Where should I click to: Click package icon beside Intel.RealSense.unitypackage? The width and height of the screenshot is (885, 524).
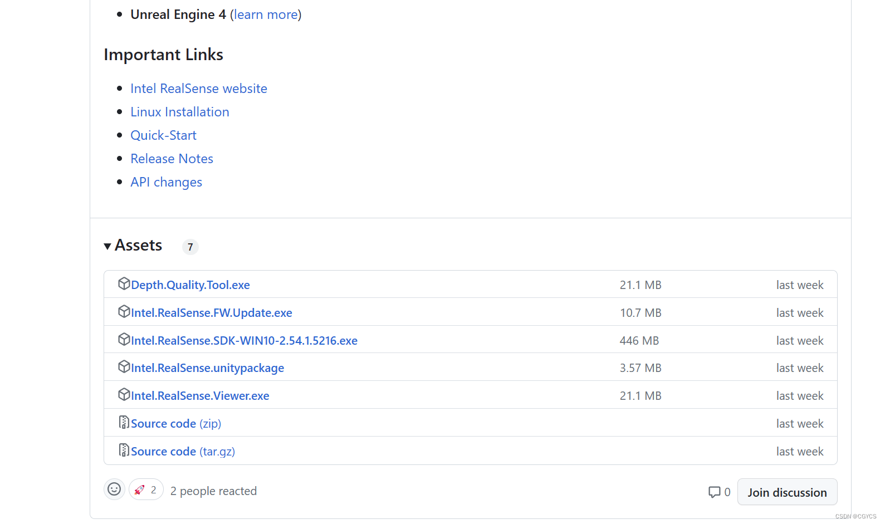coord(124,366)
